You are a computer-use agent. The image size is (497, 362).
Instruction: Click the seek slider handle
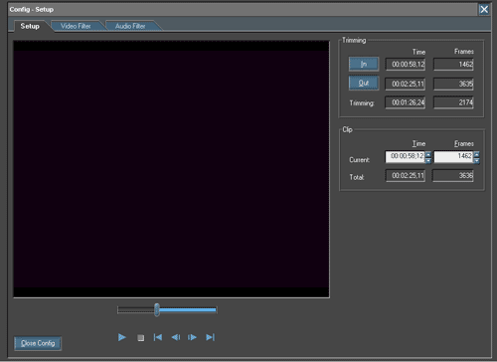tap(157, 310)
